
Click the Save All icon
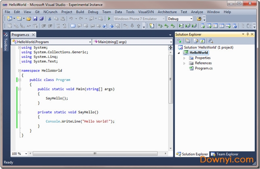[x=41, y=19]
